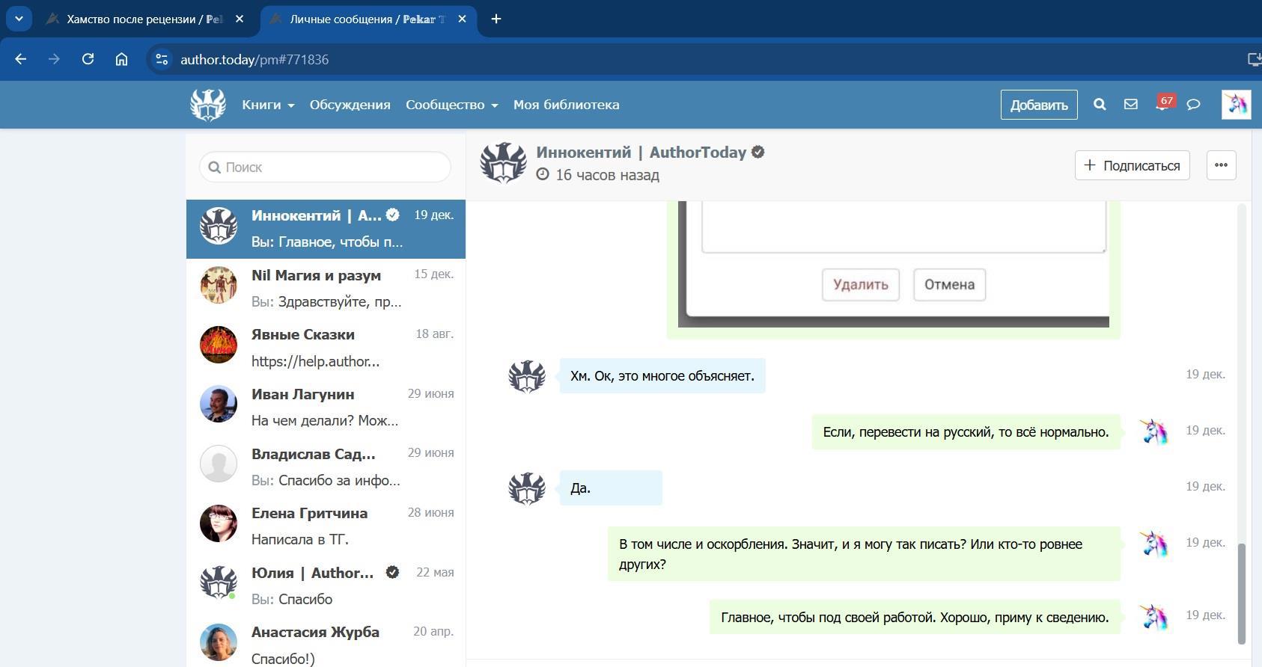Click the site info icon in address bar
Viewport: 1262px width, 667px height.
161,59
